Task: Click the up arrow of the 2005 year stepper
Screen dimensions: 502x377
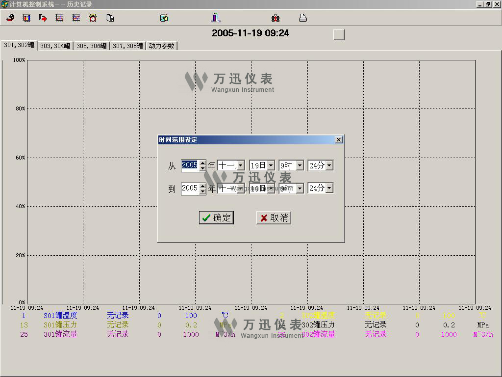Action: coord(203,163)
